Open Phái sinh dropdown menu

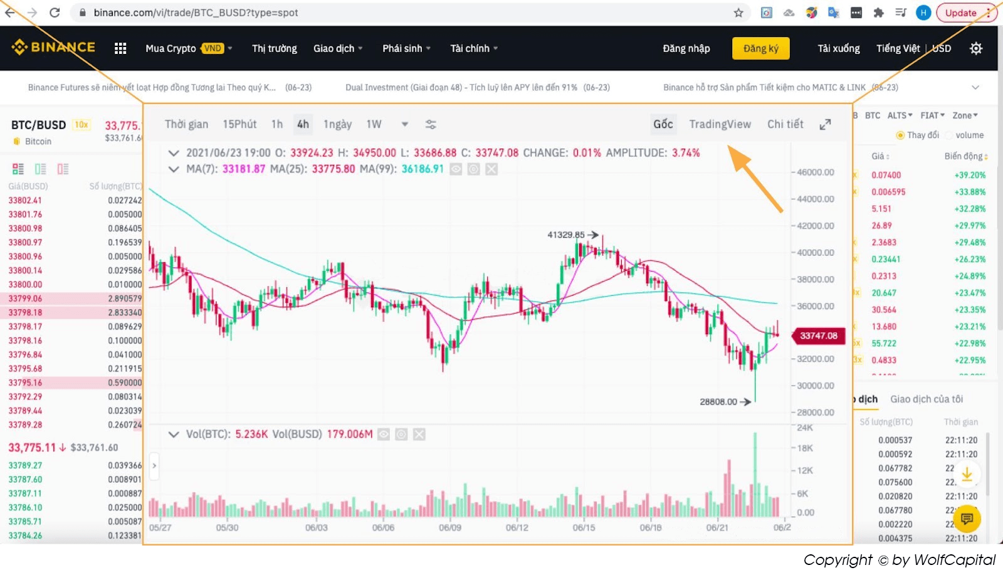[x=406, y=48]
